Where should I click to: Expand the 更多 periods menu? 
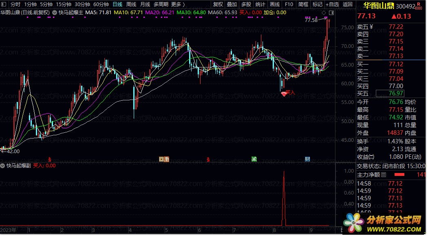coord(178,4)
